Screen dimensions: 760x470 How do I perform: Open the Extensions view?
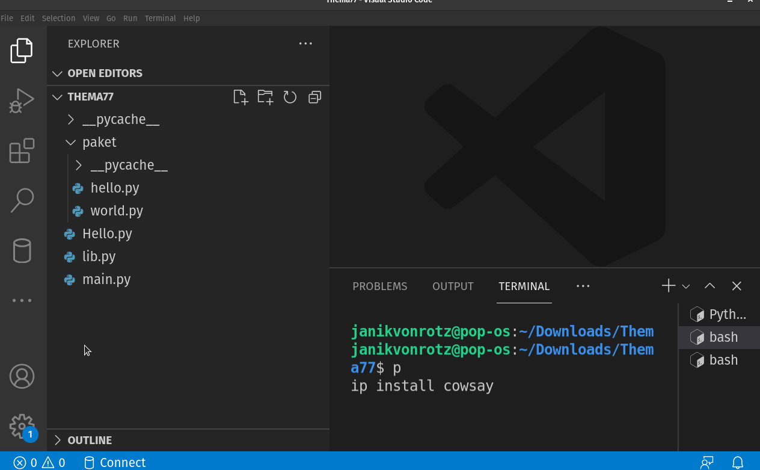click(x=22, y=151)
